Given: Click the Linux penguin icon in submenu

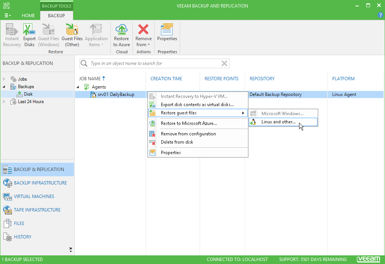Looking at the screenshot, I should click(253, 122).
